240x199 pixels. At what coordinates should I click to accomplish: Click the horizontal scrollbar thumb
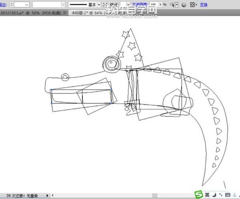point(155,195)
